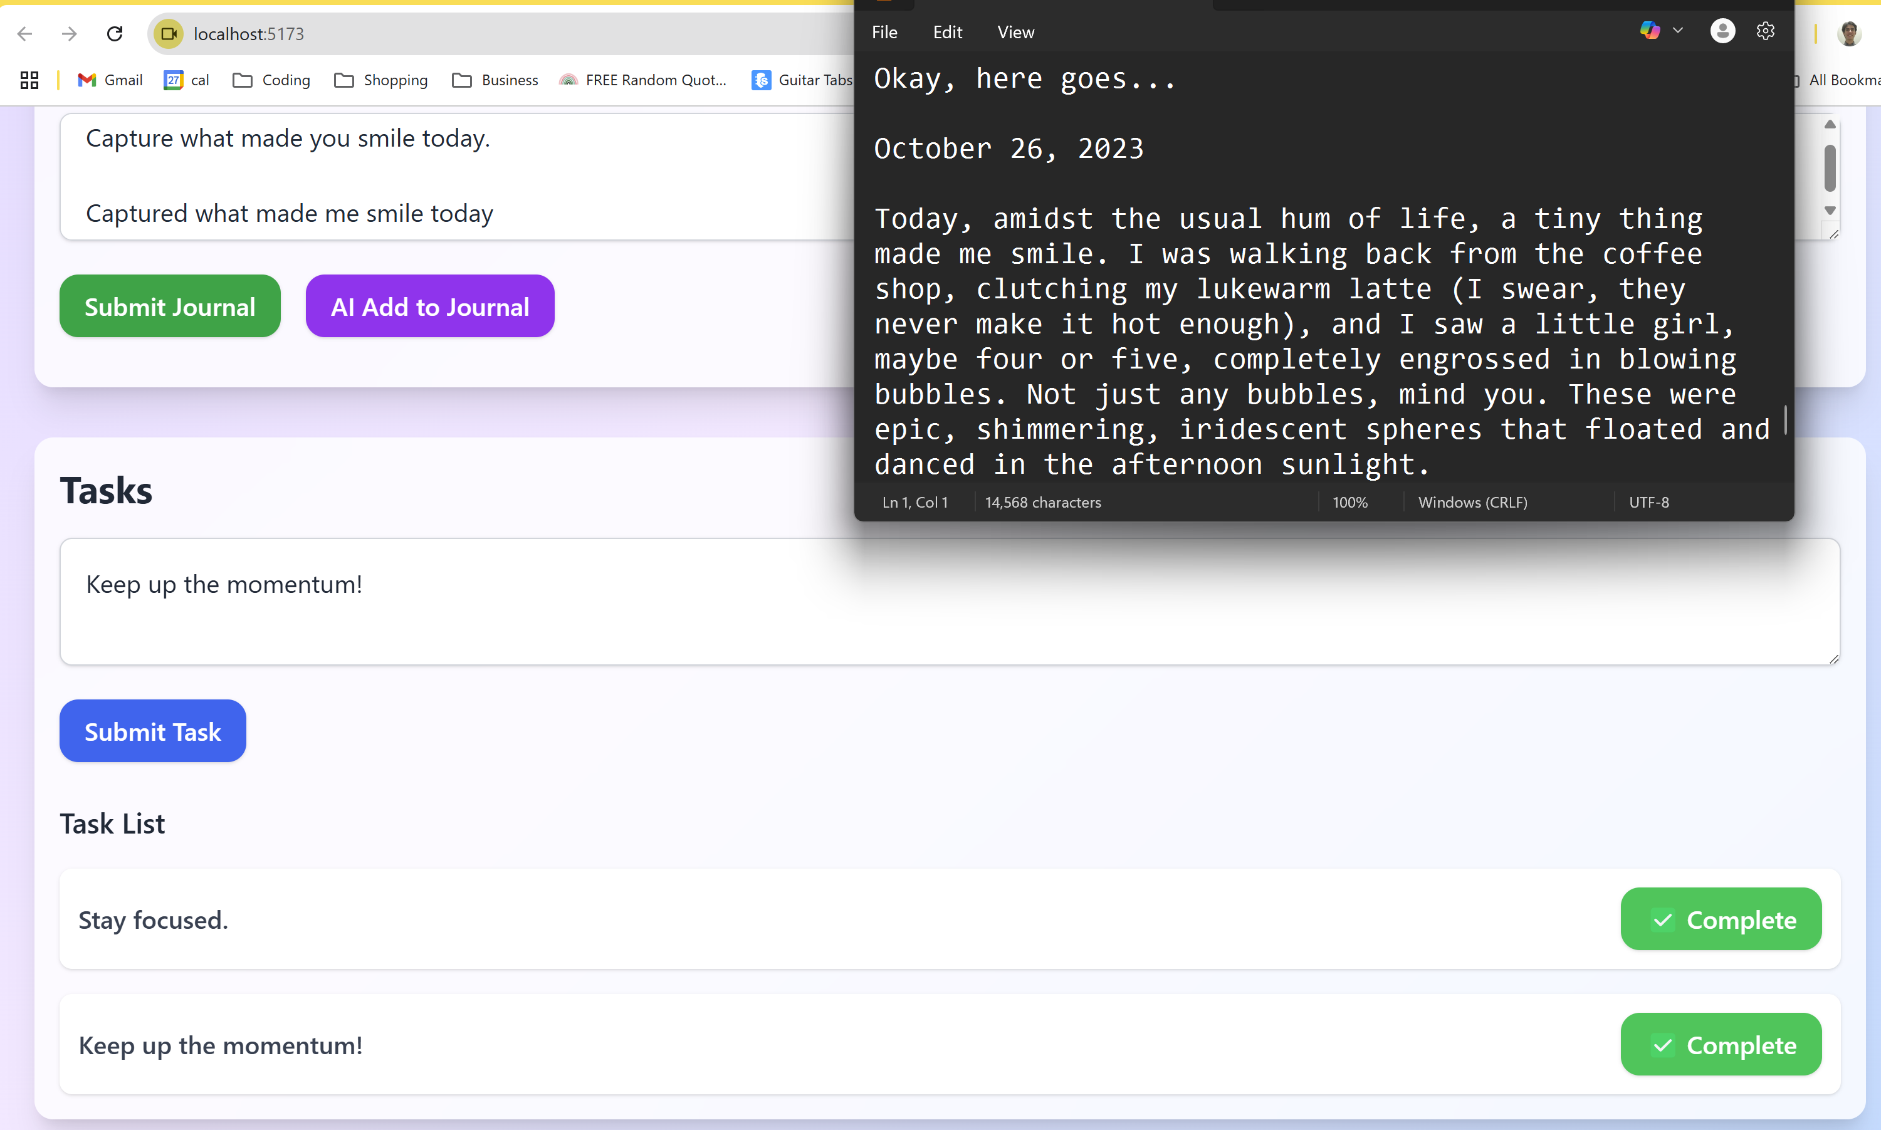Open the Gmail bookmark
Image resolution: width=1881 pixels, height=1130 pixels.
pyautogui.click(x=110, y=80)
